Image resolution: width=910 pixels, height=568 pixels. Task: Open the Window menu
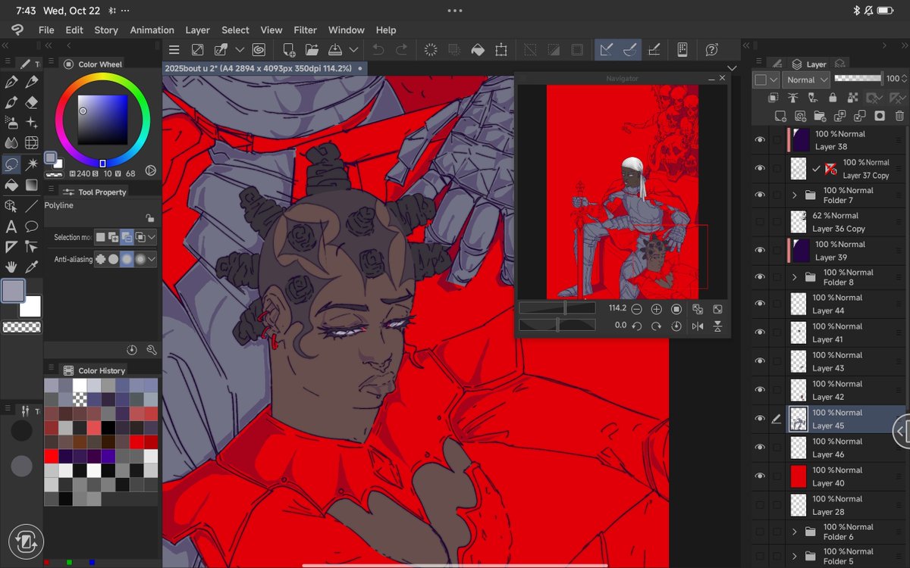(347, 30)
